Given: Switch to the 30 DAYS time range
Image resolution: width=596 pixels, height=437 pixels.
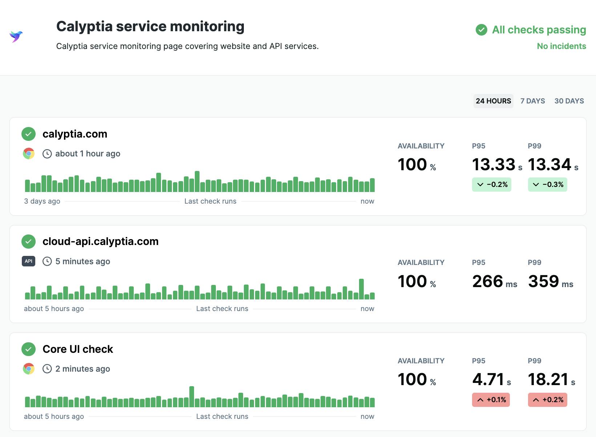Looking at the screenshot, I should point(569,101).
